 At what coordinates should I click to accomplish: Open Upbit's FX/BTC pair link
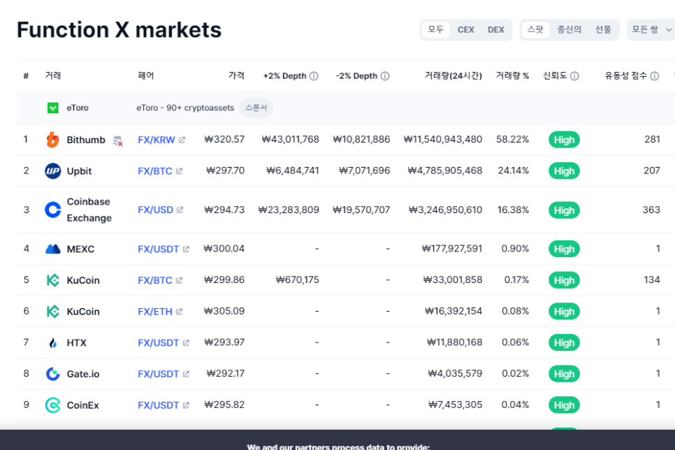[155, 171]
